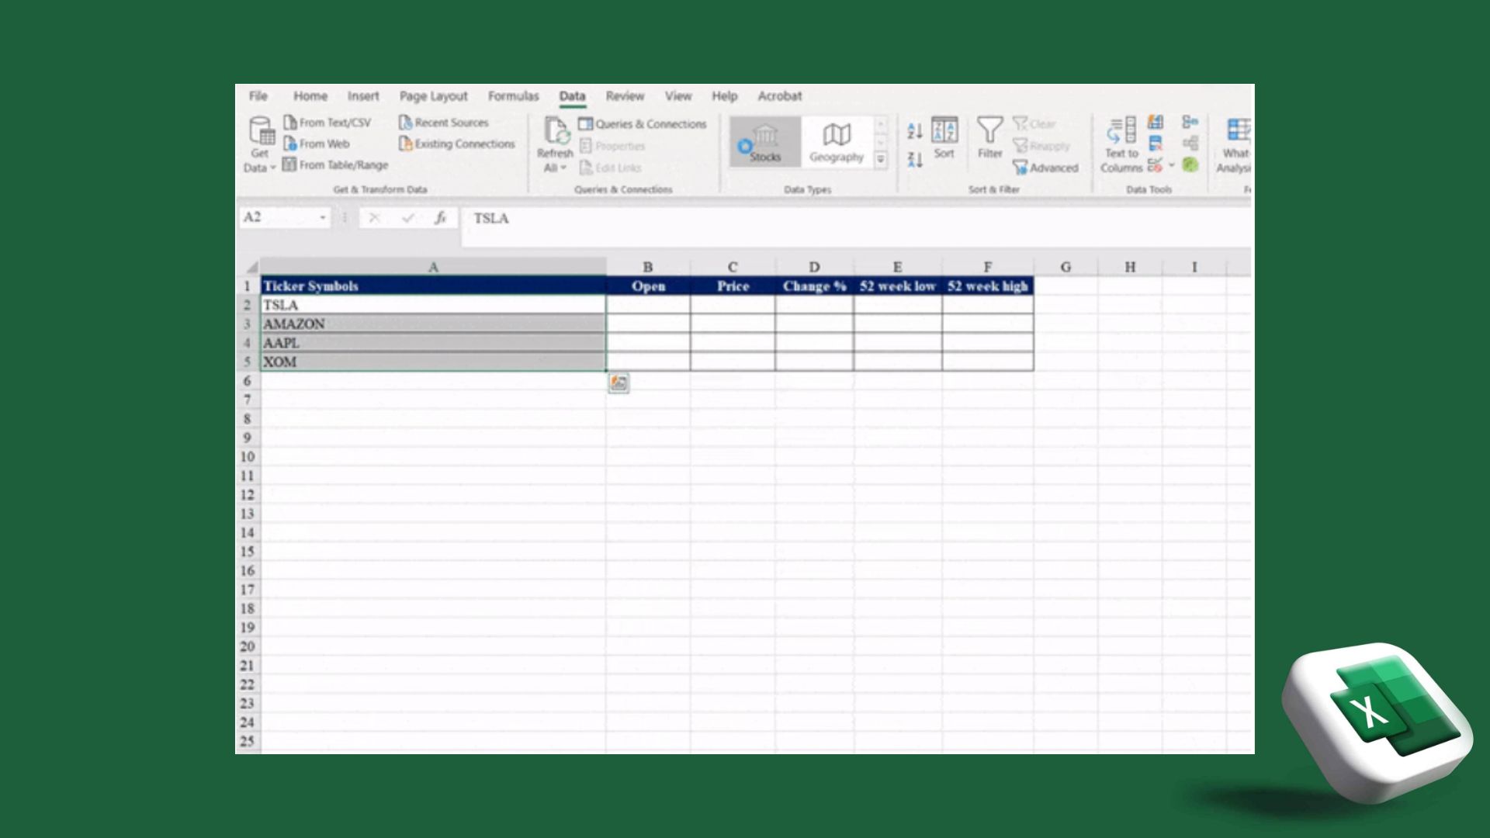
Task: Click From Table/Range icon
Action: click(289, 164)
